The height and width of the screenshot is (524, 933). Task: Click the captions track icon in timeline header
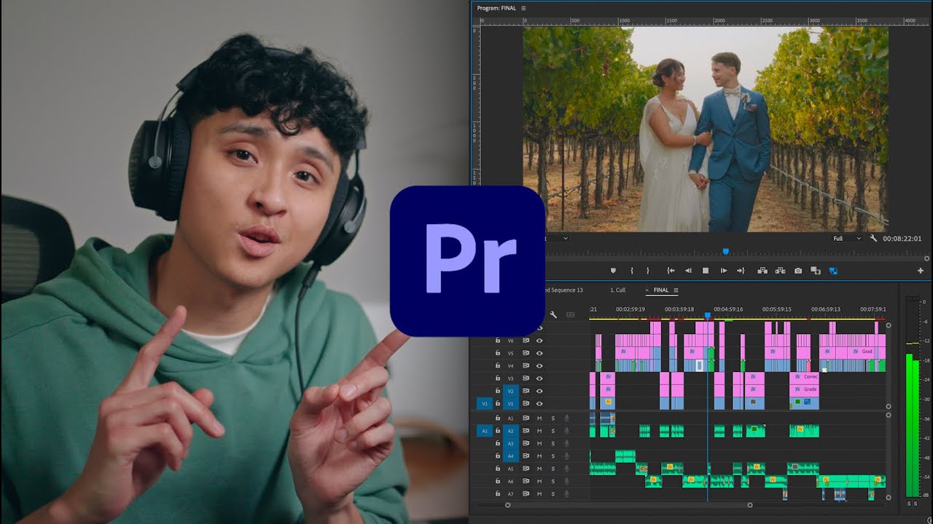click(571, 314)
